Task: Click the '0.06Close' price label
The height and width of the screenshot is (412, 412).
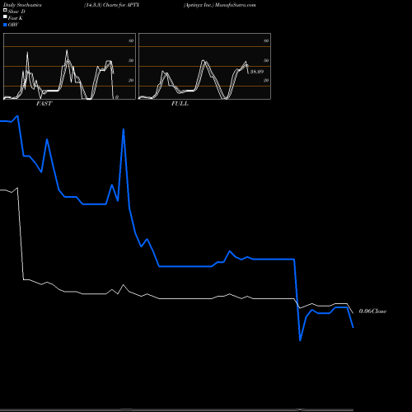Action: tap(372, 311)
